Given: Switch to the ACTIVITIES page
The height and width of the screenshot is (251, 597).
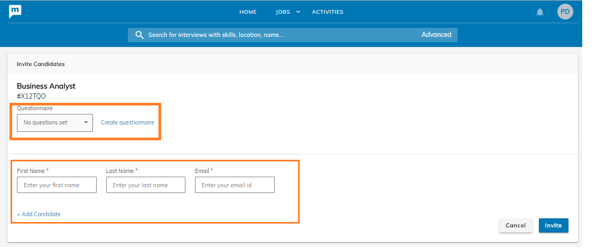Looking at the screenshot, I should pos(327,12).
